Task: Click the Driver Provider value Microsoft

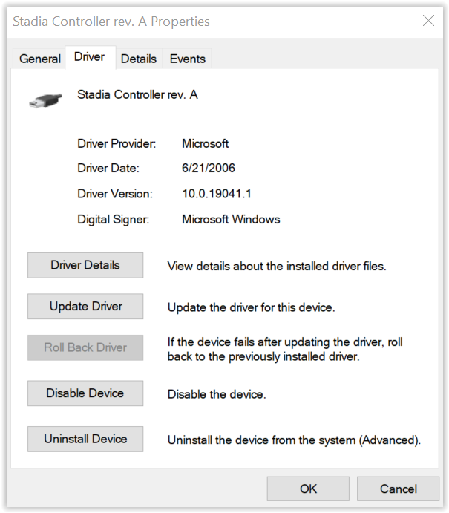Action: click(x=205, y=143)
